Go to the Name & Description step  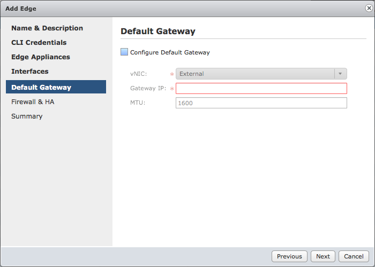pyautogui.click(x=47, y=28)
